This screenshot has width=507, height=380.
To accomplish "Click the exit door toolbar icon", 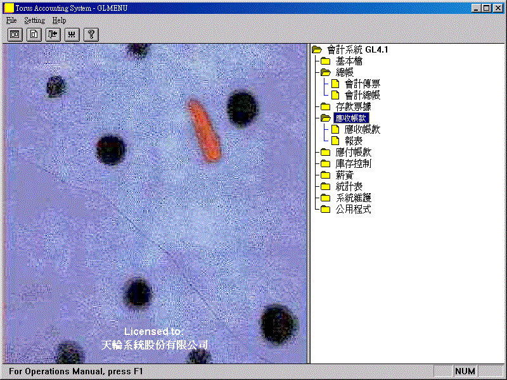I will click(53, 35).
